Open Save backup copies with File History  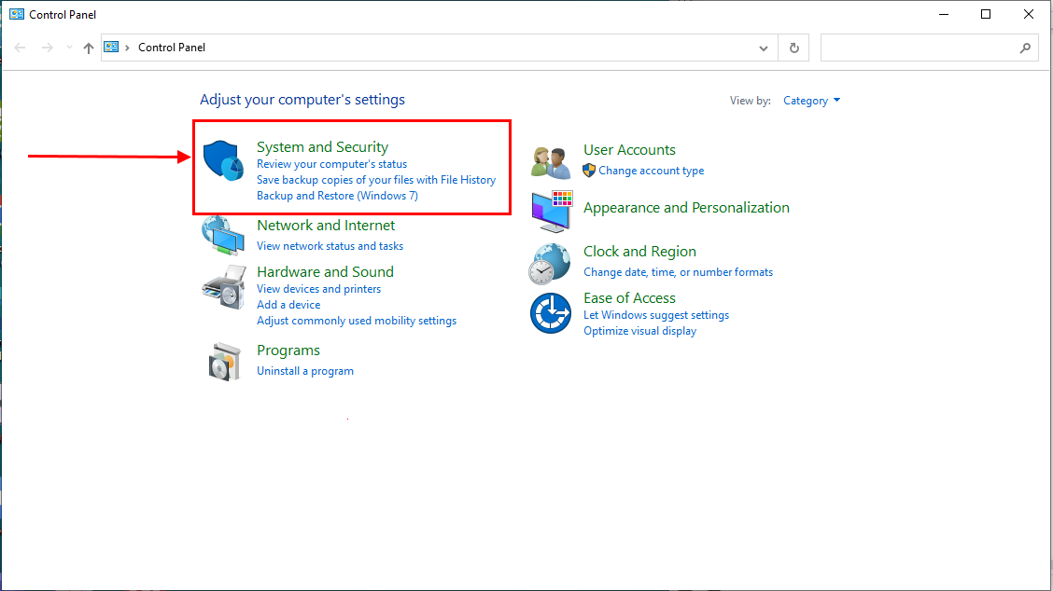tap(376, 180)
